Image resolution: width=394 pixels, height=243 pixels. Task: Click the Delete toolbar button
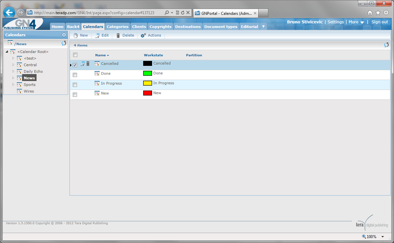point(125,36)
